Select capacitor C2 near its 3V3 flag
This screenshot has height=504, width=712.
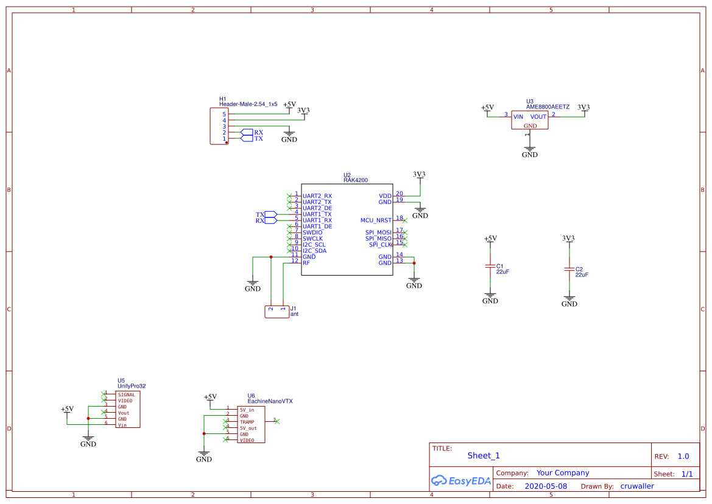(x=569, y=268)
